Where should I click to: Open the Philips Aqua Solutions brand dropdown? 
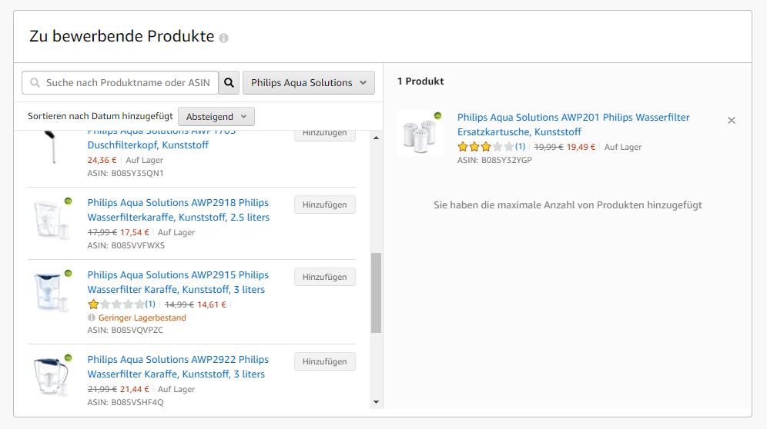[x=309, y=82]
